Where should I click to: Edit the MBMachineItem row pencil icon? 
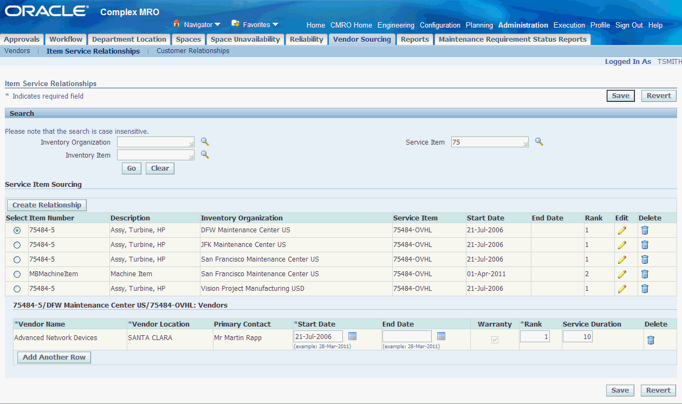pos(622,274)
